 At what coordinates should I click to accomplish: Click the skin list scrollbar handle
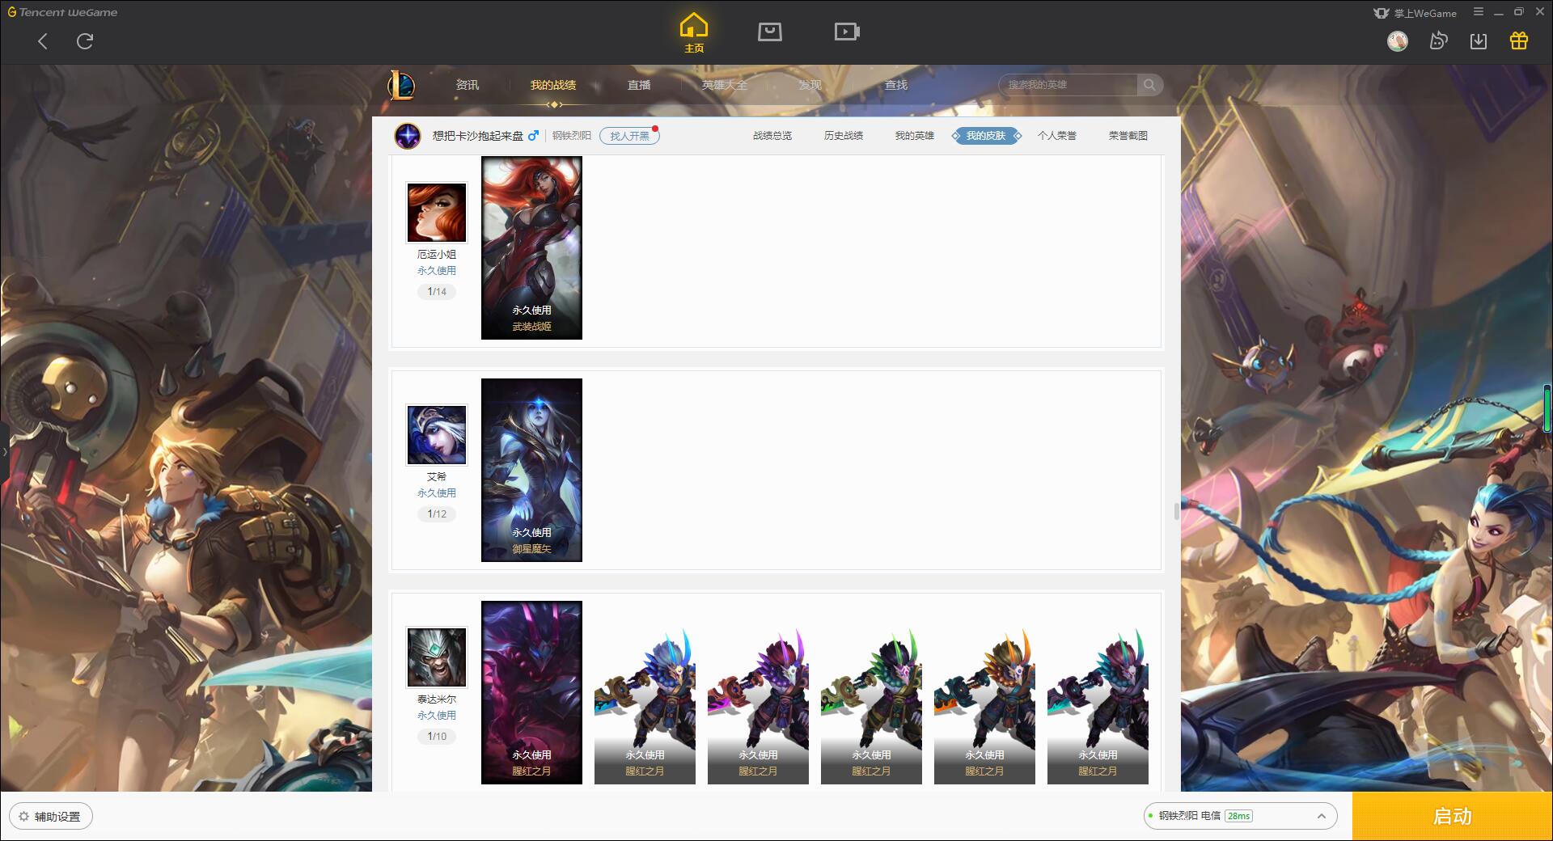pyautogui.click(x=1177, y=511)
